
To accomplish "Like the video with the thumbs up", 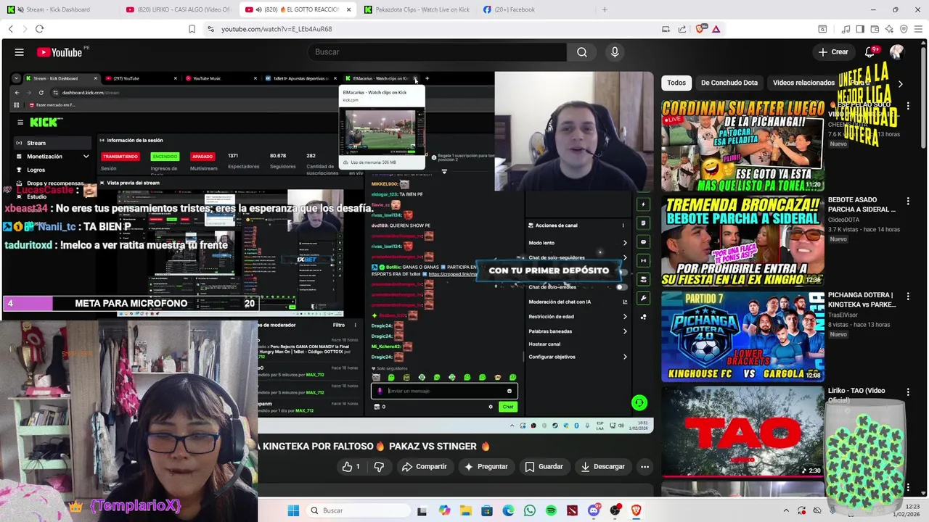I will [351, 467].
